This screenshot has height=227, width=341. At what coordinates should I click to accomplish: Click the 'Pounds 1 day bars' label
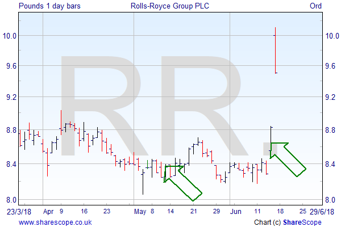(x=49, y=6)
